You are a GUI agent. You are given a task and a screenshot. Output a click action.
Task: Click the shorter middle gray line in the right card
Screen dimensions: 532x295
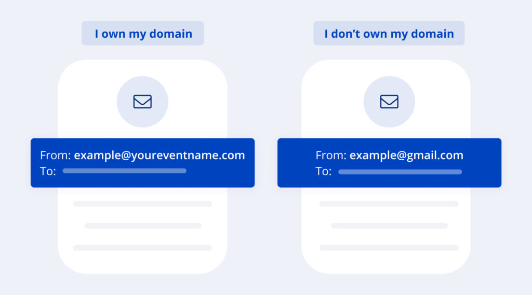pos(389,226)
